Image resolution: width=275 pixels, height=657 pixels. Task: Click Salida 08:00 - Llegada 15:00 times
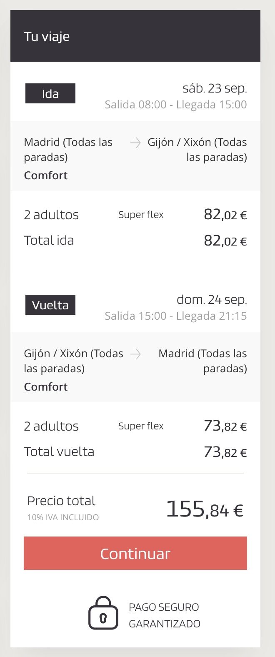175,105
